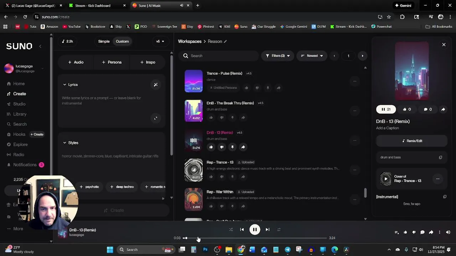Open the Windows Start menu

click(x=110, y=250)
